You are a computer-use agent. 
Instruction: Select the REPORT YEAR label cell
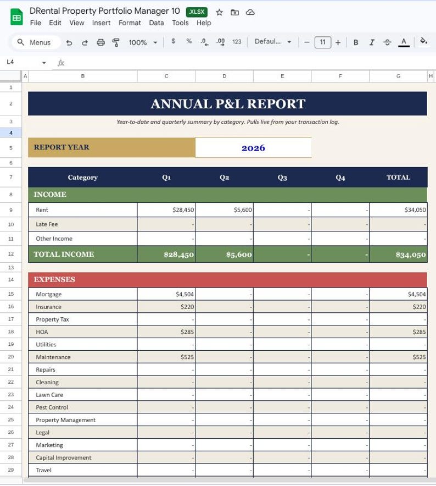pyautogui.click(x=111, y=147)
